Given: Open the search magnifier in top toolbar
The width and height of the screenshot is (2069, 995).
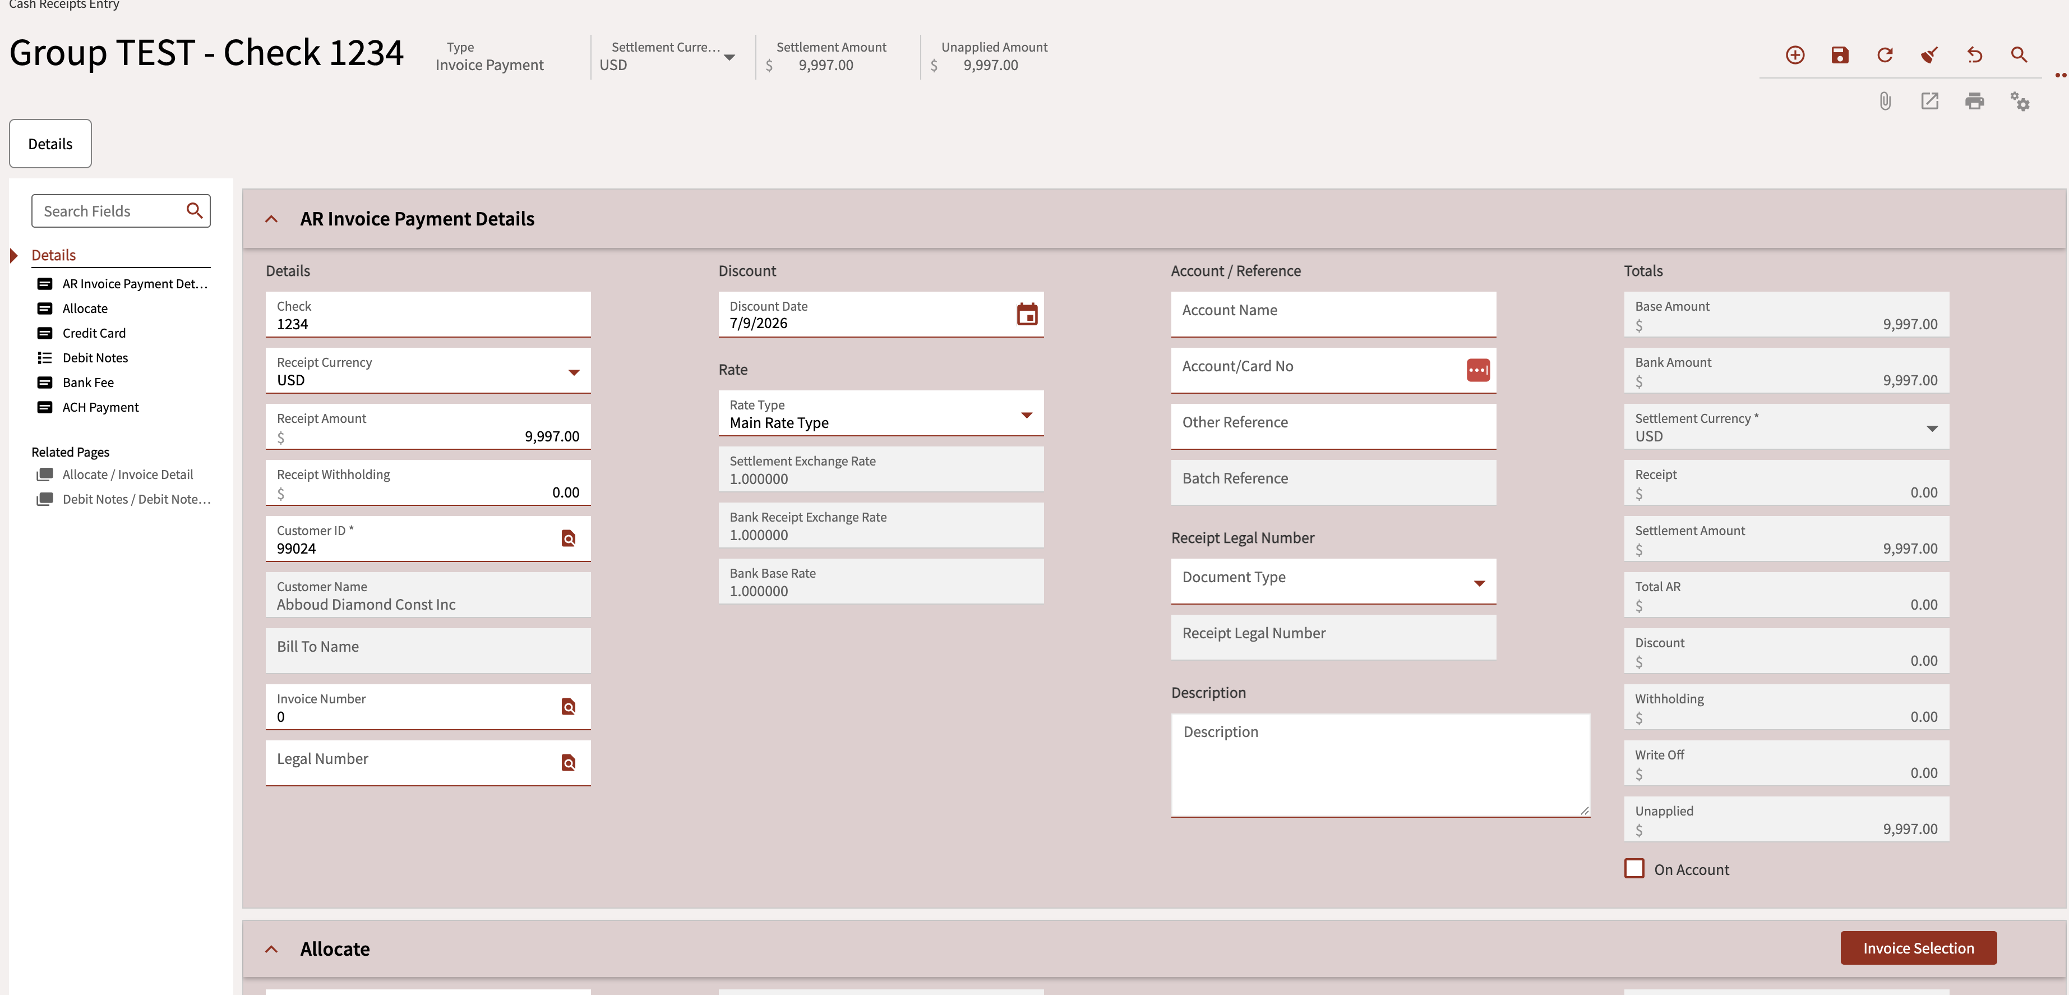Looking at the screenshot, I should 2019,54.
